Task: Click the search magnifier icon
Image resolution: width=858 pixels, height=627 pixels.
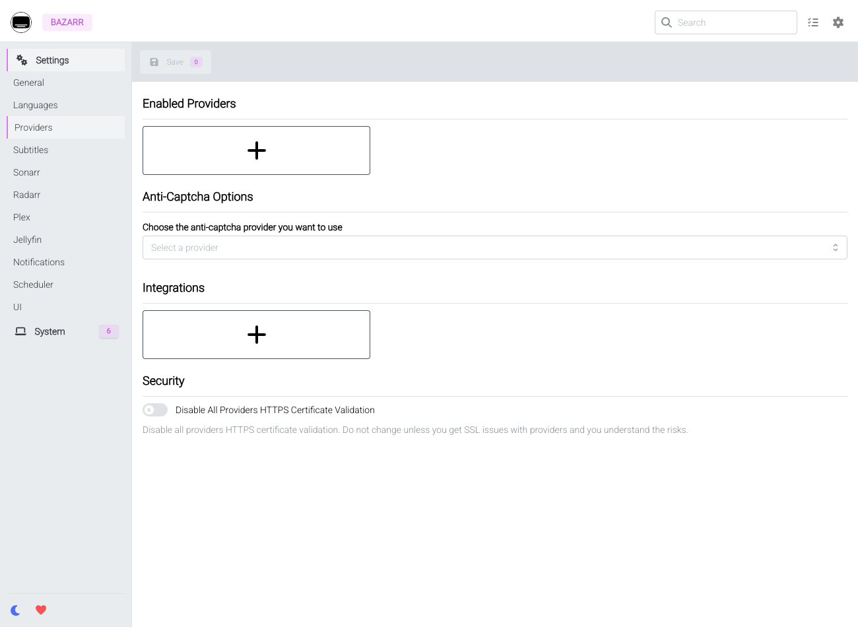Action: click(x=667, y=22)
